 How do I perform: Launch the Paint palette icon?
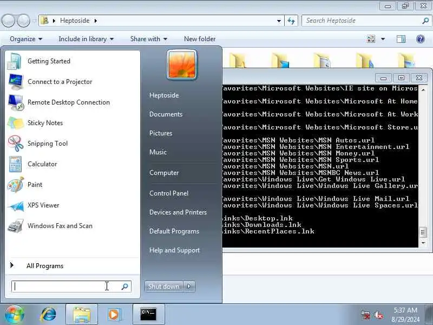click(16, 185)
